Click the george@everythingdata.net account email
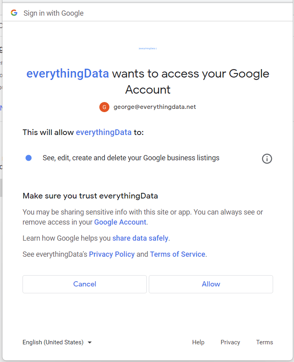Viewport: 294px width, 362px height. pyautogui.click(x=154, y=107)
